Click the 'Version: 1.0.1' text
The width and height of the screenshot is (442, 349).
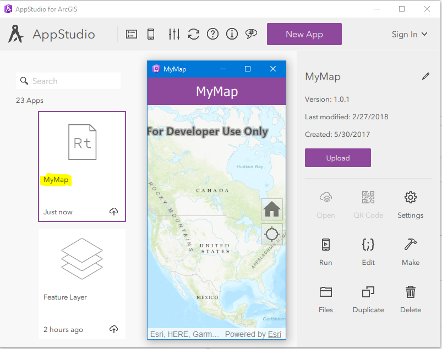tap(327, 99)
